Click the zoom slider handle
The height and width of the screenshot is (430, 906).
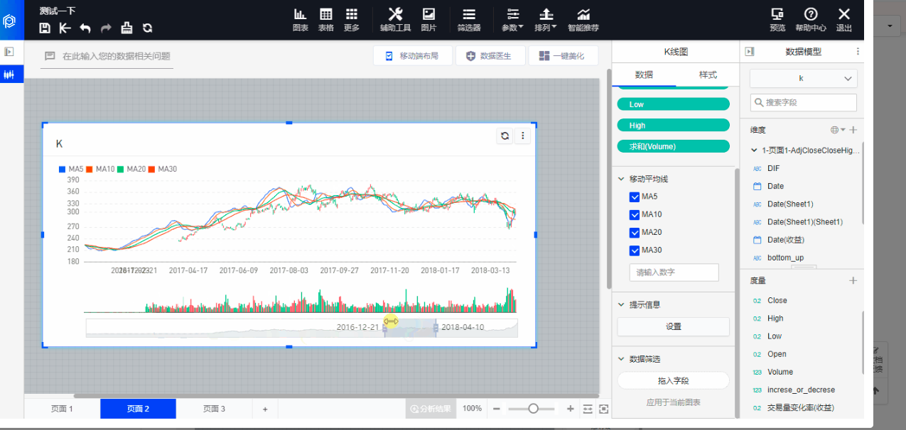(533, 409)
